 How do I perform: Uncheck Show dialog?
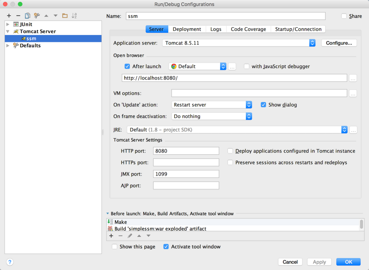tap(263, 105)
